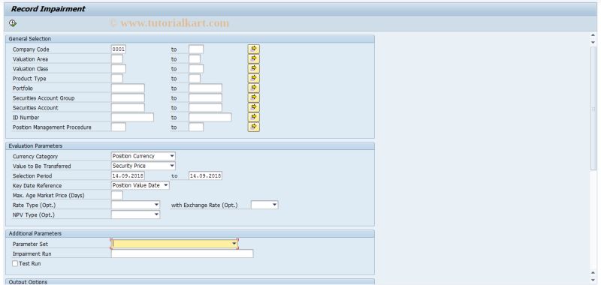Screen dimensions: 601x285
Task: Click the Company Code to field
Action: click(x=196, y=49)
